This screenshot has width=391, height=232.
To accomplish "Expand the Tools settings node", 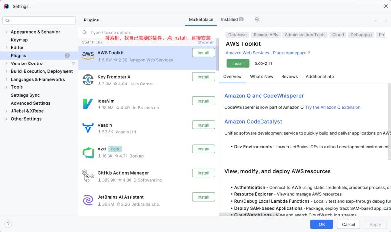I will point(6,87).
